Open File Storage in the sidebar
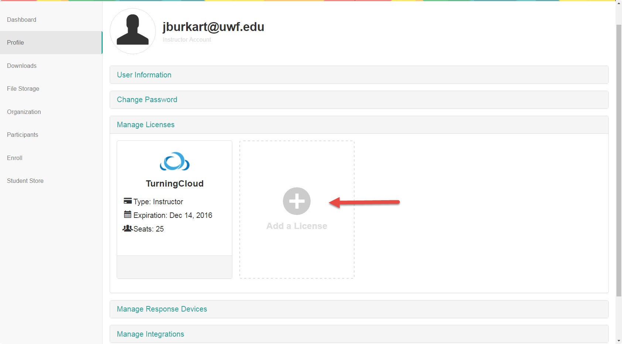The height and width of the screenshot is (344, 622). (23, 88)
